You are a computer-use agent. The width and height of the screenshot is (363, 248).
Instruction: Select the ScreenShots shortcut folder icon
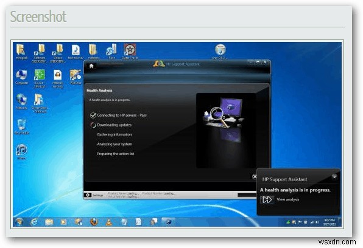pos(40,103)
